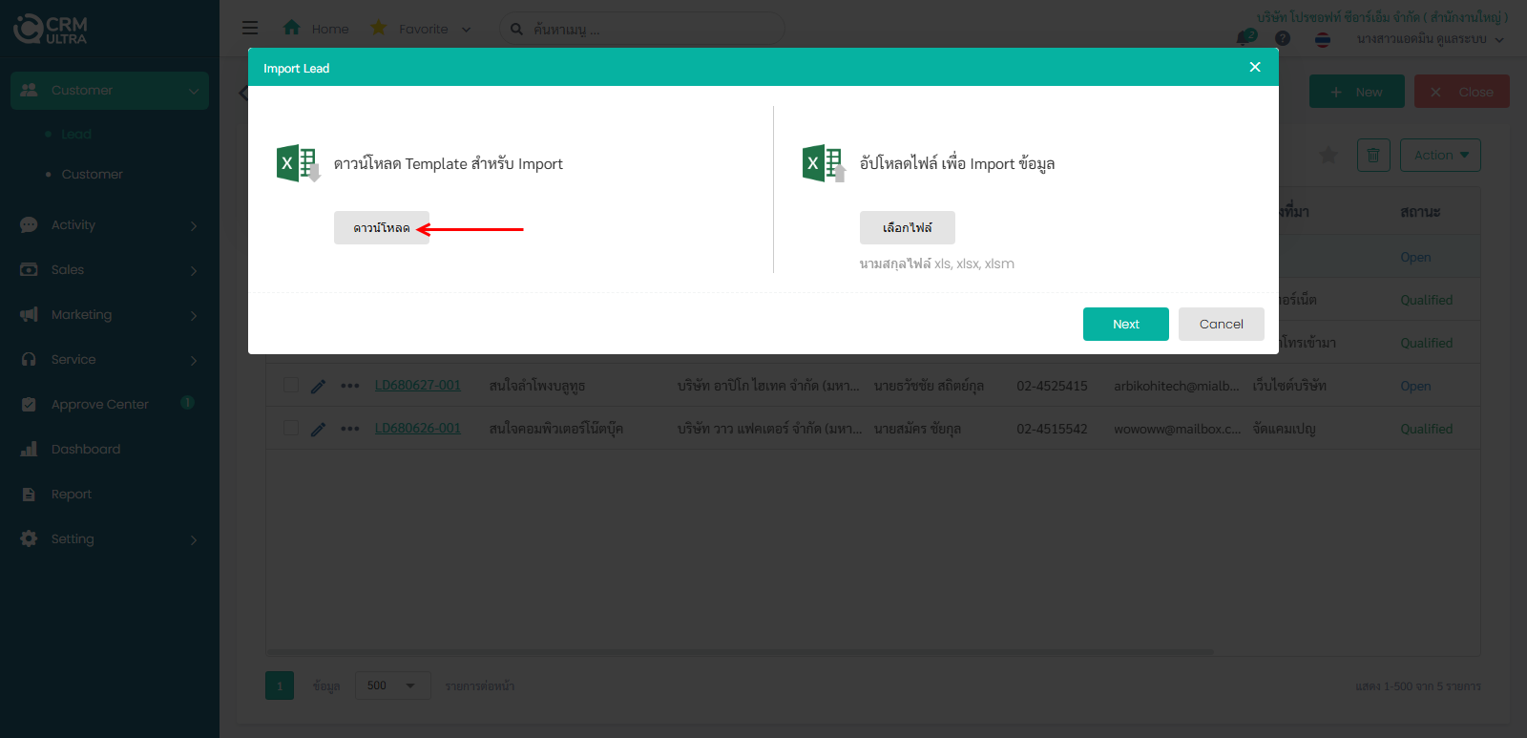
Task: Open the notifications chat bubble icon
Action: tap(1245, 38)
